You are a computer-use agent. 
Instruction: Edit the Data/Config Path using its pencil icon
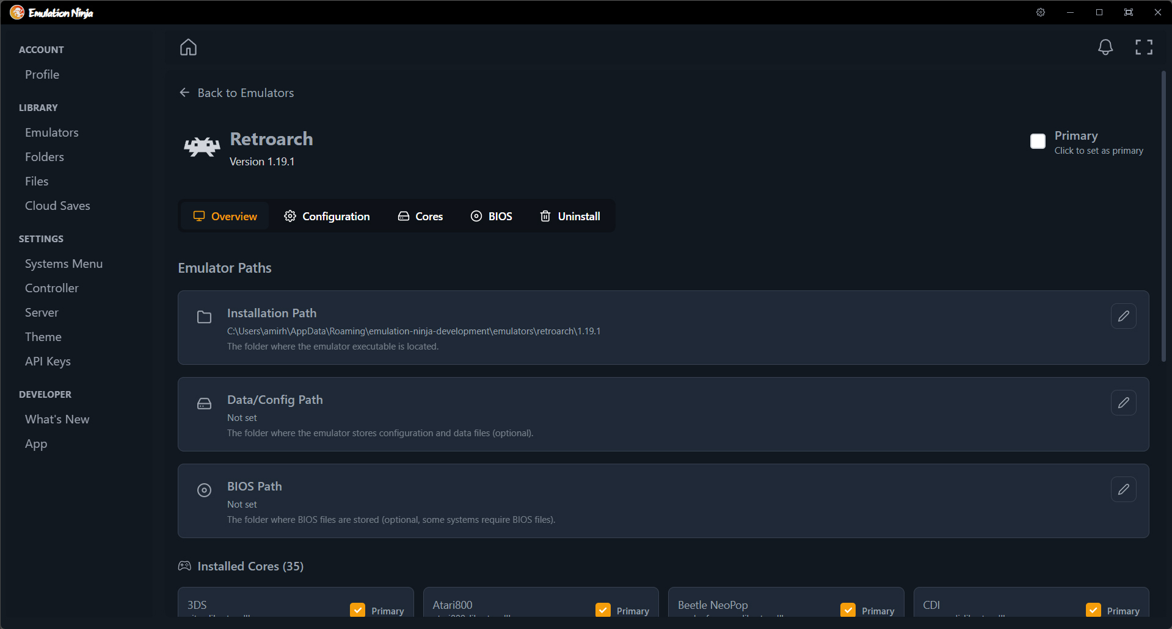(1123, 403)
